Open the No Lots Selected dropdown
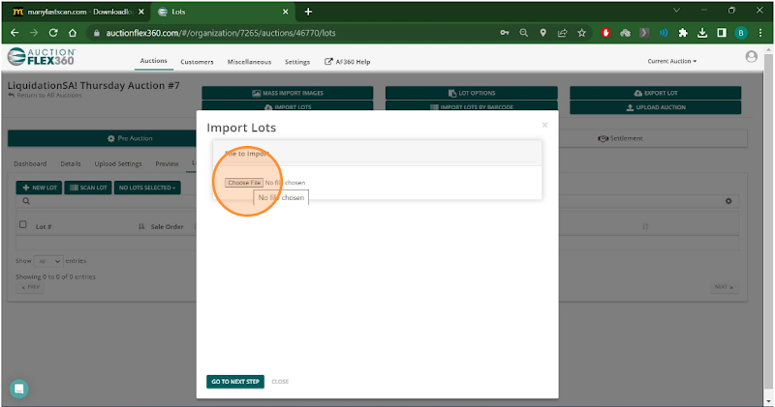 (x=147, y=188)
